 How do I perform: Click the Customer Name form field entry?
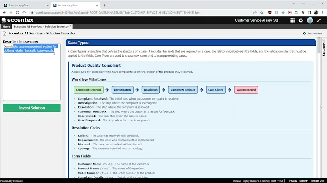[x=114, y=164]
